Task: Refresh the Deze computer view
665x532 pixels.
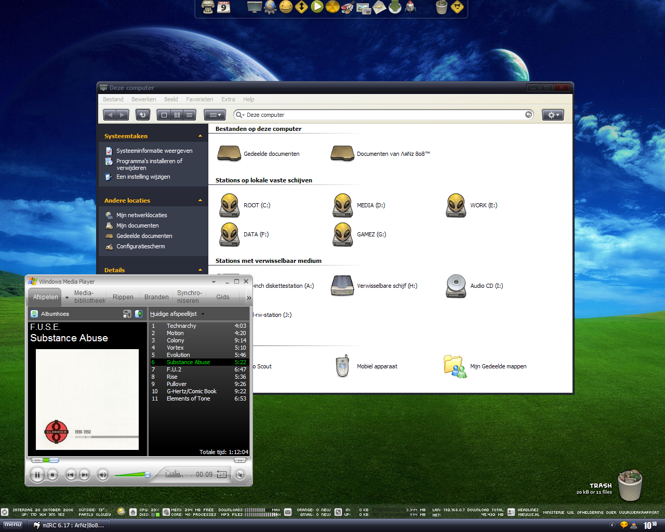Action: (x=143, y=115)
